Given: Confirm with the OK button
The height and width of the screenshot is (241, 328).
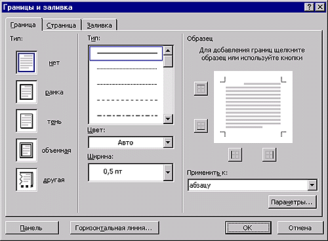Looking at the screenshot, I should (248, 228).
